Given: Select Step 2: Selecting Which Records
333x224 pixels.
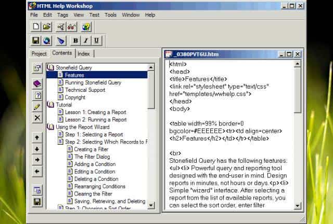Looking at the screenshot, I should [106, 142].
